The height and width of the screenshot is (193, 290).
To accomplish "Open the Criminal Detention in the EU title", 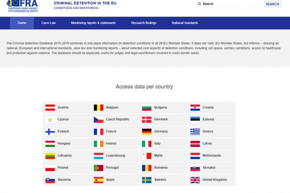I will click(85, 3).
